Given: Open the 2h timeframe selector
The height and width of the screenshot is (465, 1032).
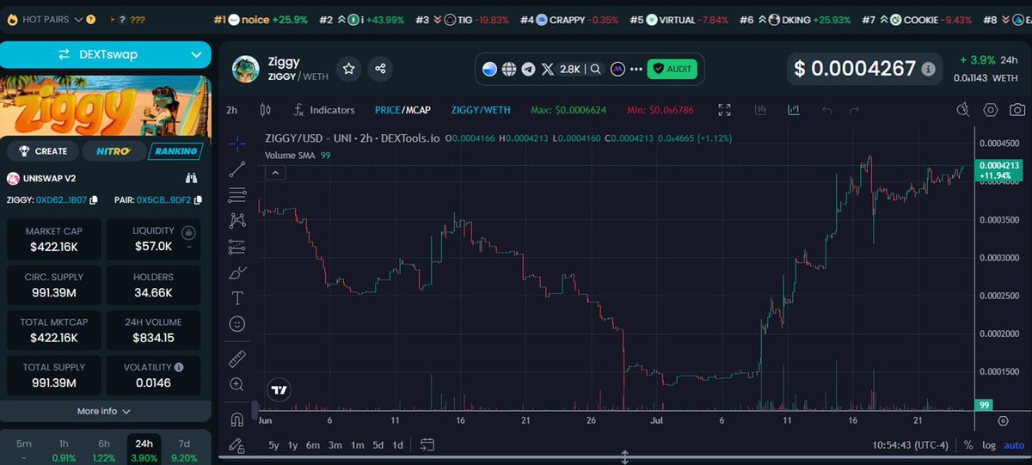Looking at the screenshot, I should click(232, 110).
